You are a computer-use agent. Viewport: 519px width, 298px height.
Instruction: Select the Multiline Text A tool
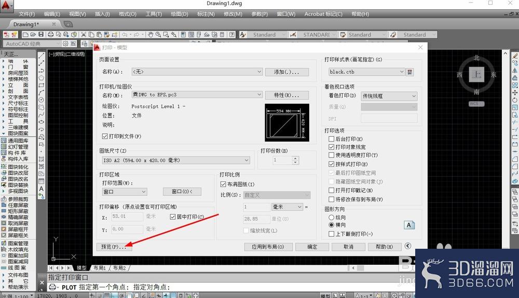[x=42, y=189]
